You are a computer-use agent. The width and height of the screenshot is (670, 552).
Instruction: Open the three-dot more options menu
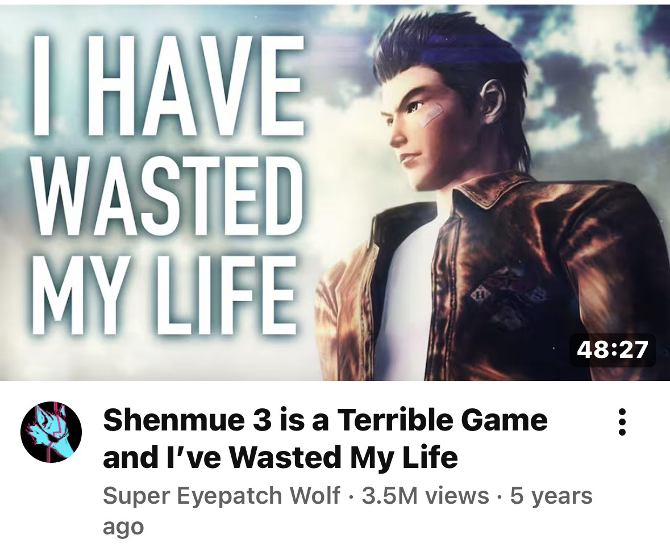(622, 422)
